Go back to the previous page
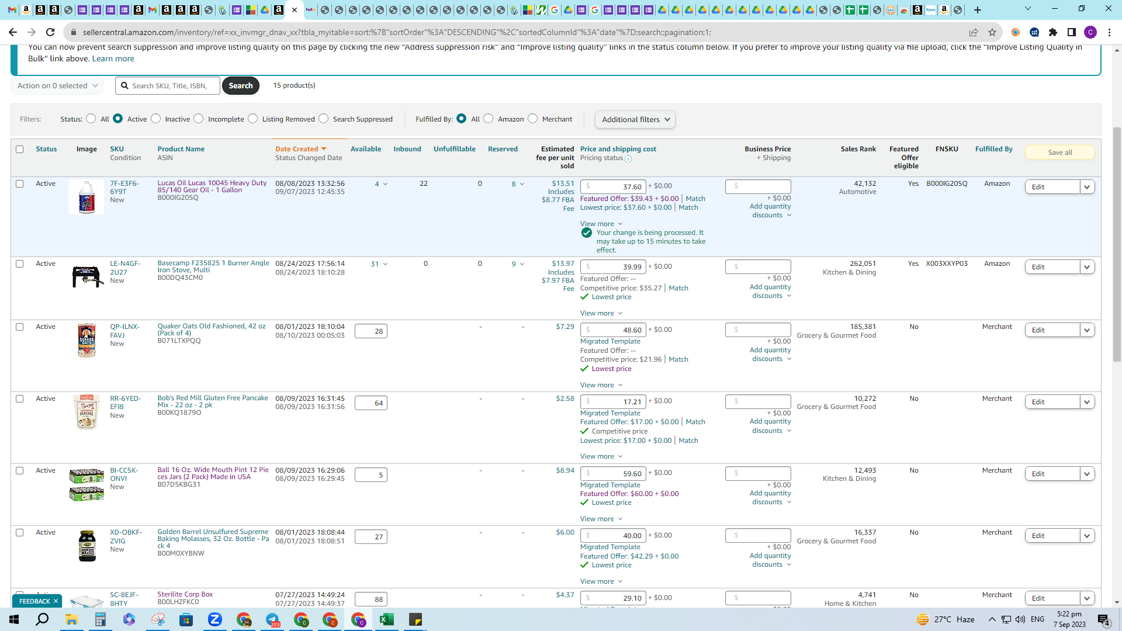This screenshot has height=631, width=1122. [x=13, y=32]
